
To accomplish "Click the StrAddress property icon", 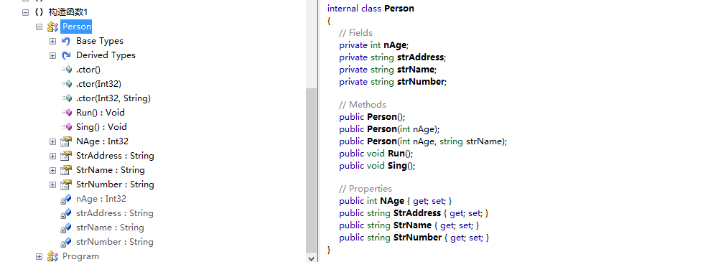I will click(66, 156).
